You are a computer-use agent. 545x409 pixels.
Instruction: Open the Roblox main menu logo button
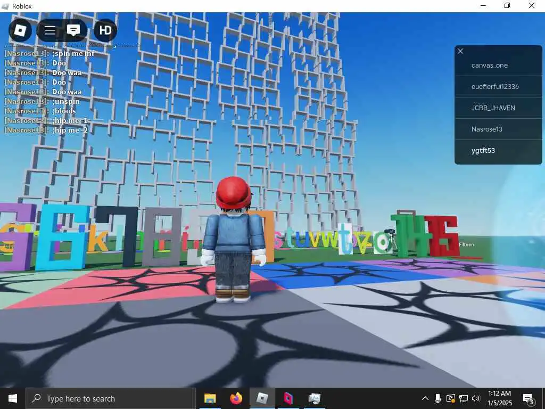(x=20, y=30)
